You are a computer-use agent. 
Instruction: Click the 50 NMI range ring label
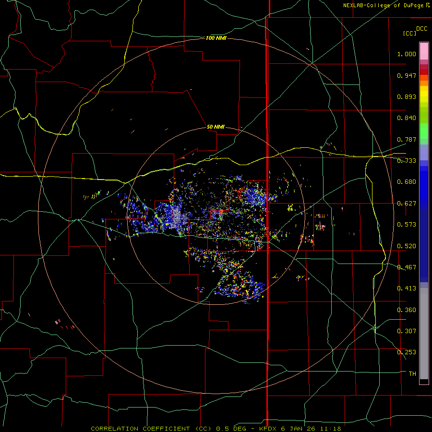pyautogui.click(x=216, y=127)
